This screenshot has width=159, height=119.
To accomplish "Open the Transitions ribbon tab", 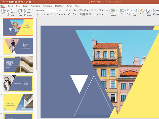I will 35,6.
